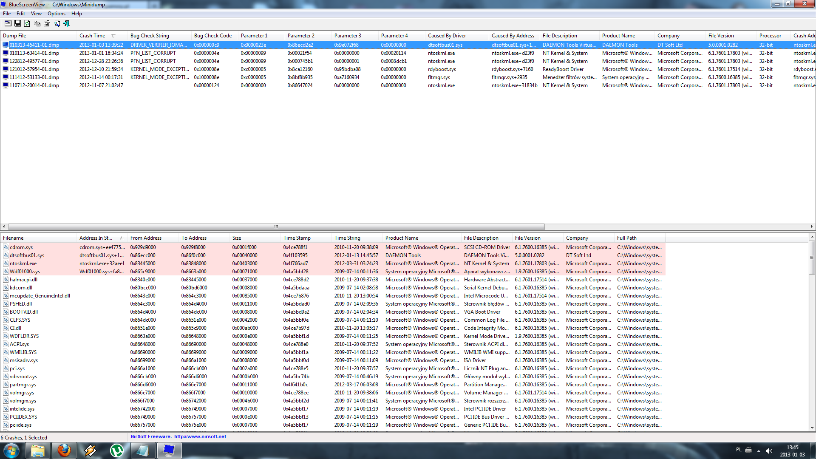Sort lower pane by Time String header
This screenshot has height=459, width=816.
357,238
